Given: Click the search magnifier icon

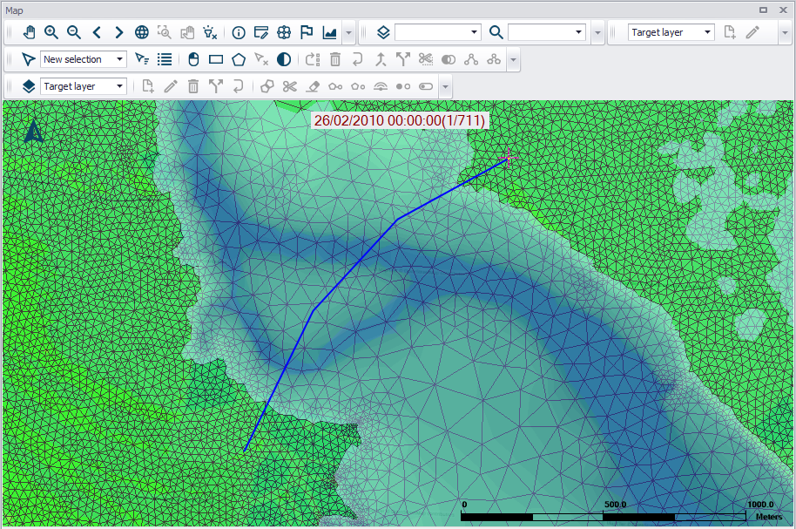Looking at the screenshot, I should pos(496,32).
